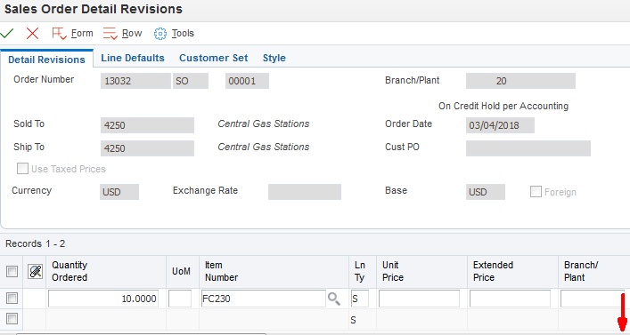The image size is (630, 335).
Task: Click the Item Number field containing FC230
Action: [x=263, y=299]
